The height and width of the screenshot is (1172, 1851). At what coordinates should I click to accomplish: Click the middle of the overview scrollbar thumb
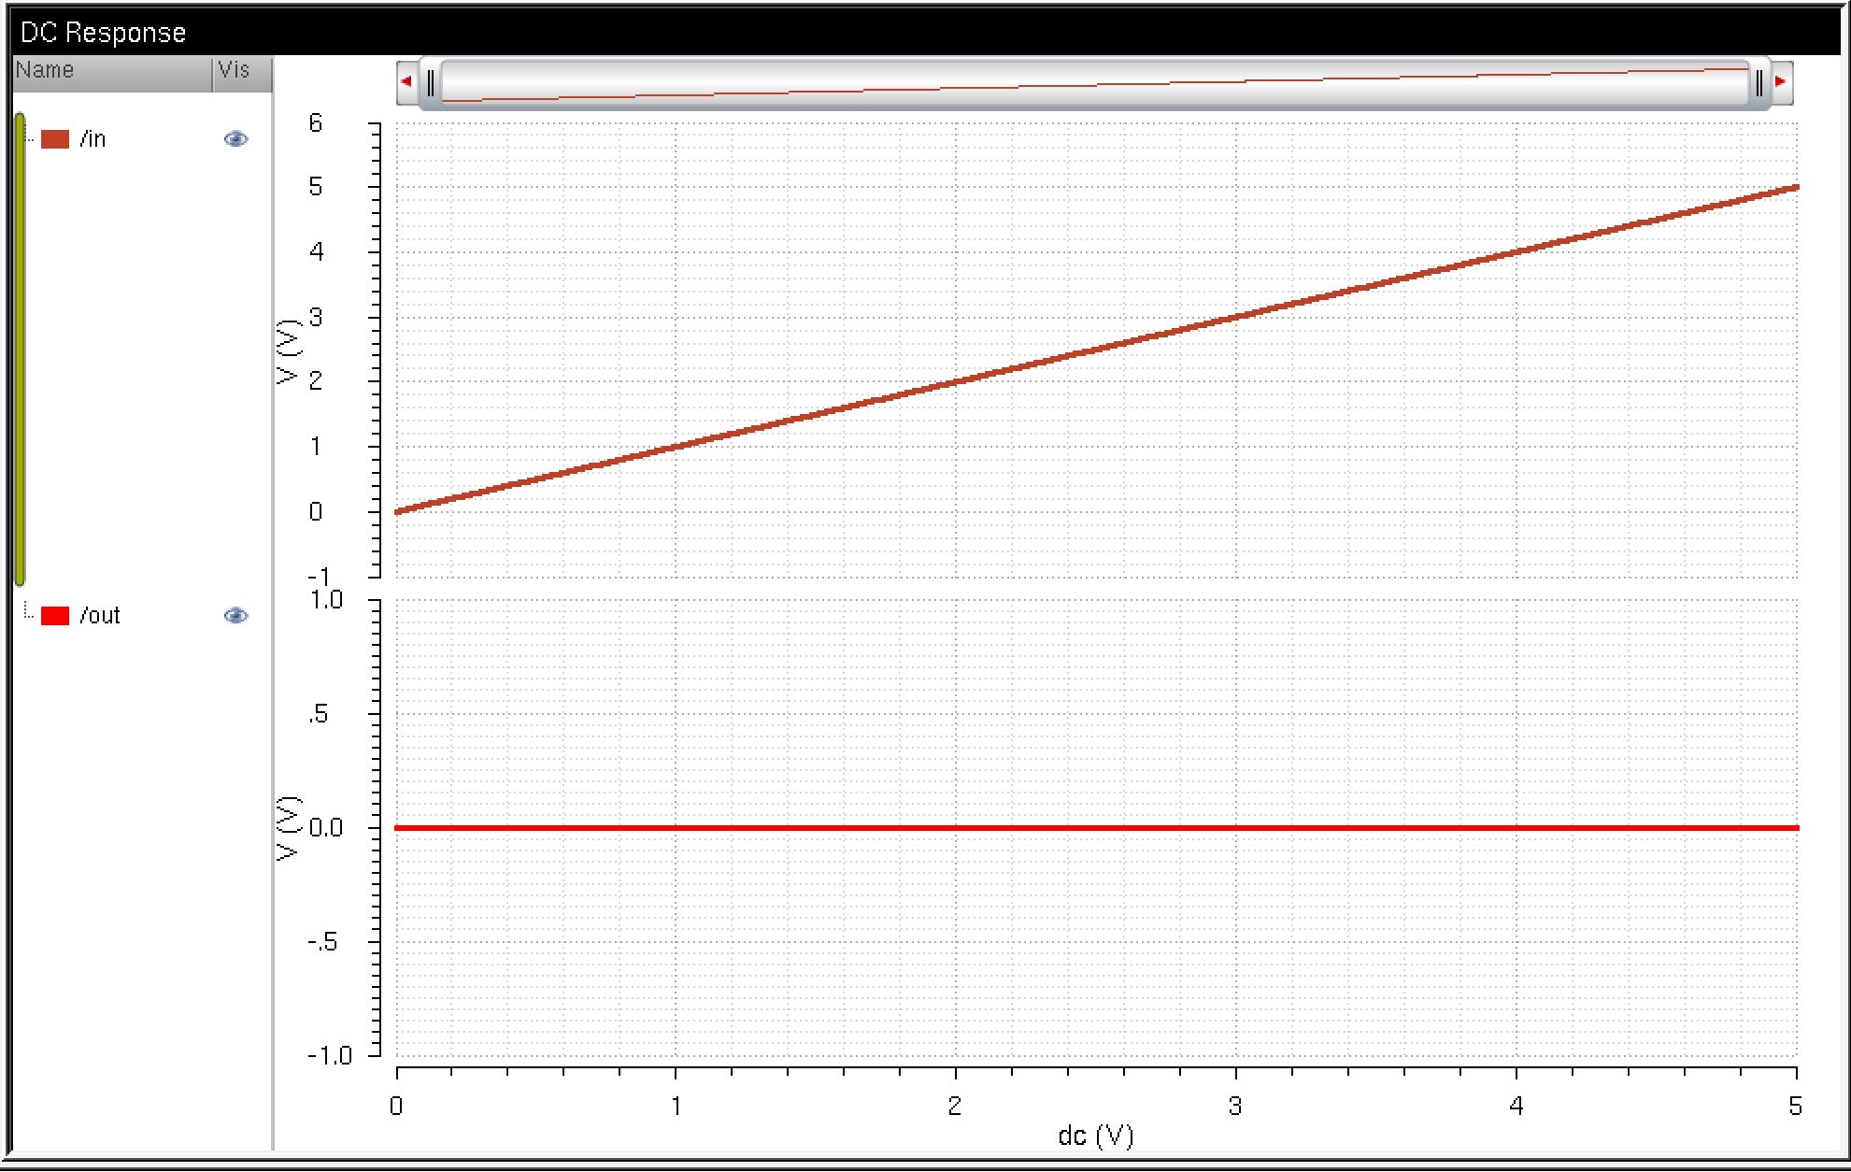tap(1094, 83)
